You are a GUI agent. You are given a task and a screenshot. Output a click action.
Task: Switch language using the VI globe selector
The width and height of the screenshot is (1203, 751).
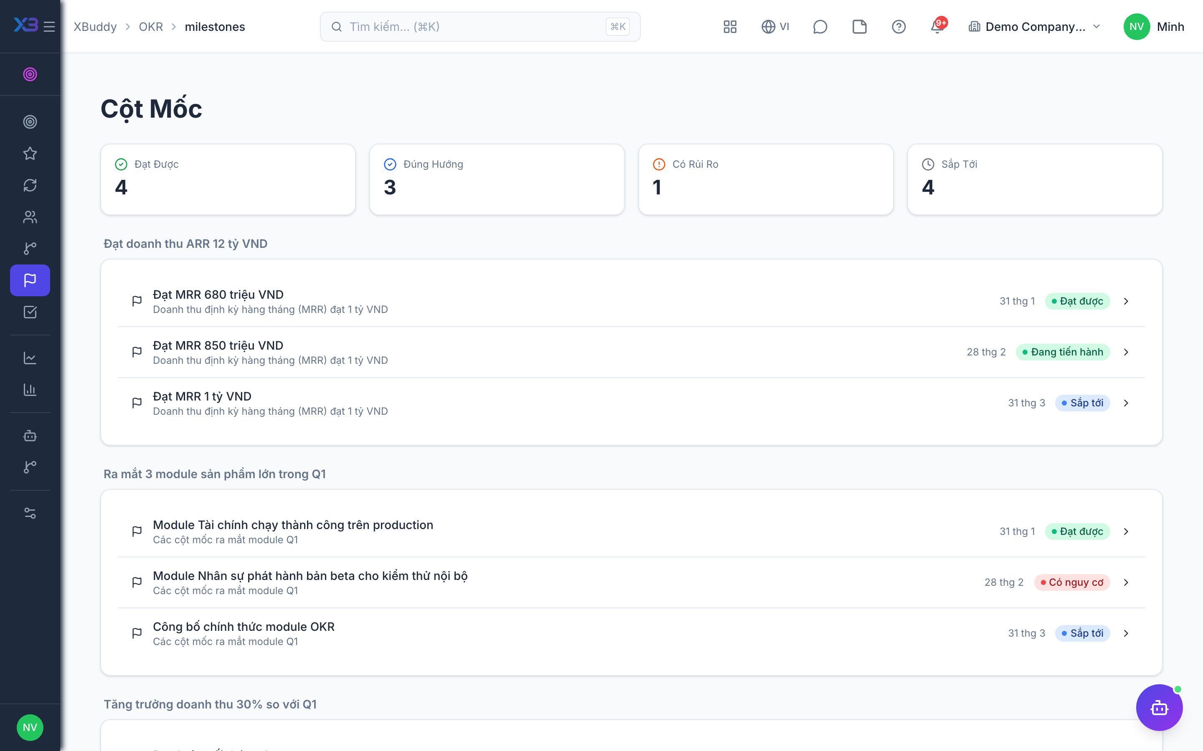pyautogui.click(x=776, y=27)
